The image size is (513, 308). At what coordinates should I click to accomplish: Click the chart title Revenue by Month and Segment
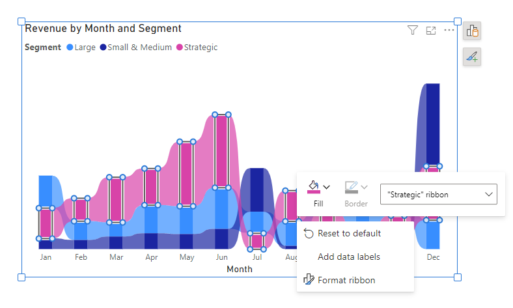pos(103,29)
